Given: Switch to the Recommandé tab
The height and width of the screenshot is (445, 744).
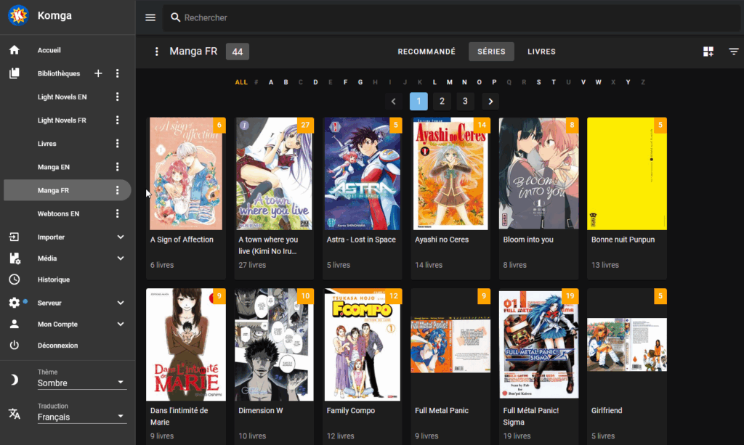Looking at the screenshot, I should coord(426,52).
